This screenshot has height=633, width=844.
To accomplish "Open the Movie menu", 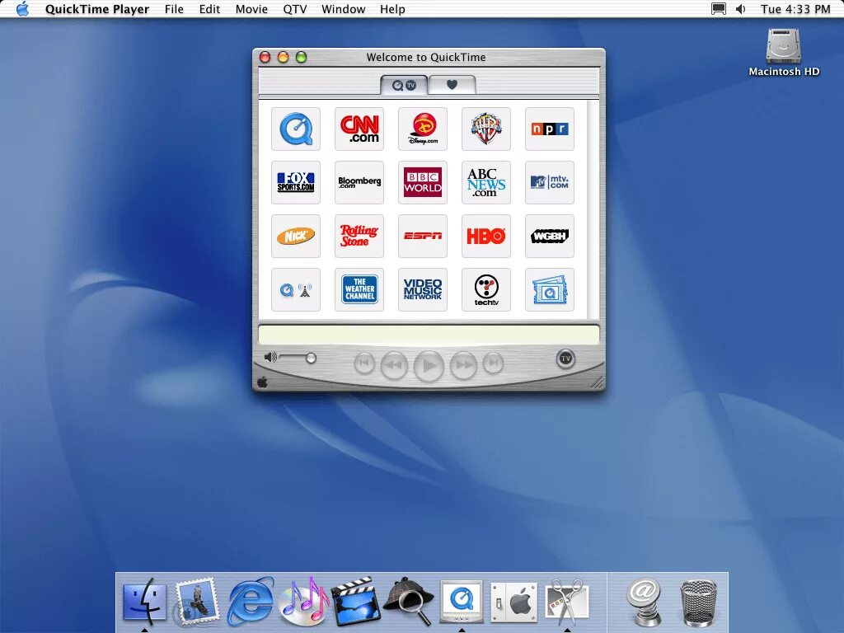I will (251, 9).
